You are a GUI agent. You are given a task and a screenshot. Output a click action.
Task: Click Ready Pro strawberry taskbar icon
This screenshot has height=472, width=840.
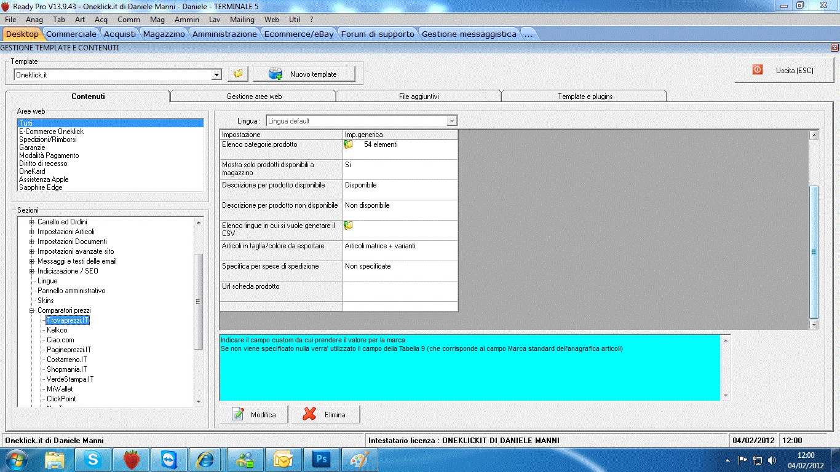[x=130, y=460]
